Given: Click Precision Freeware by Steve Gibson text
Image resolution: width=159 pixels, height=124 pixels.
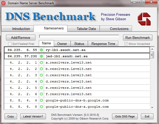Looking at the screenshot, I should [115, 17].
